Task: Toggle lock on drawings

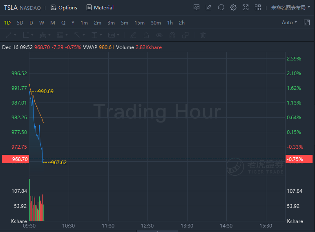Action: 146,36
